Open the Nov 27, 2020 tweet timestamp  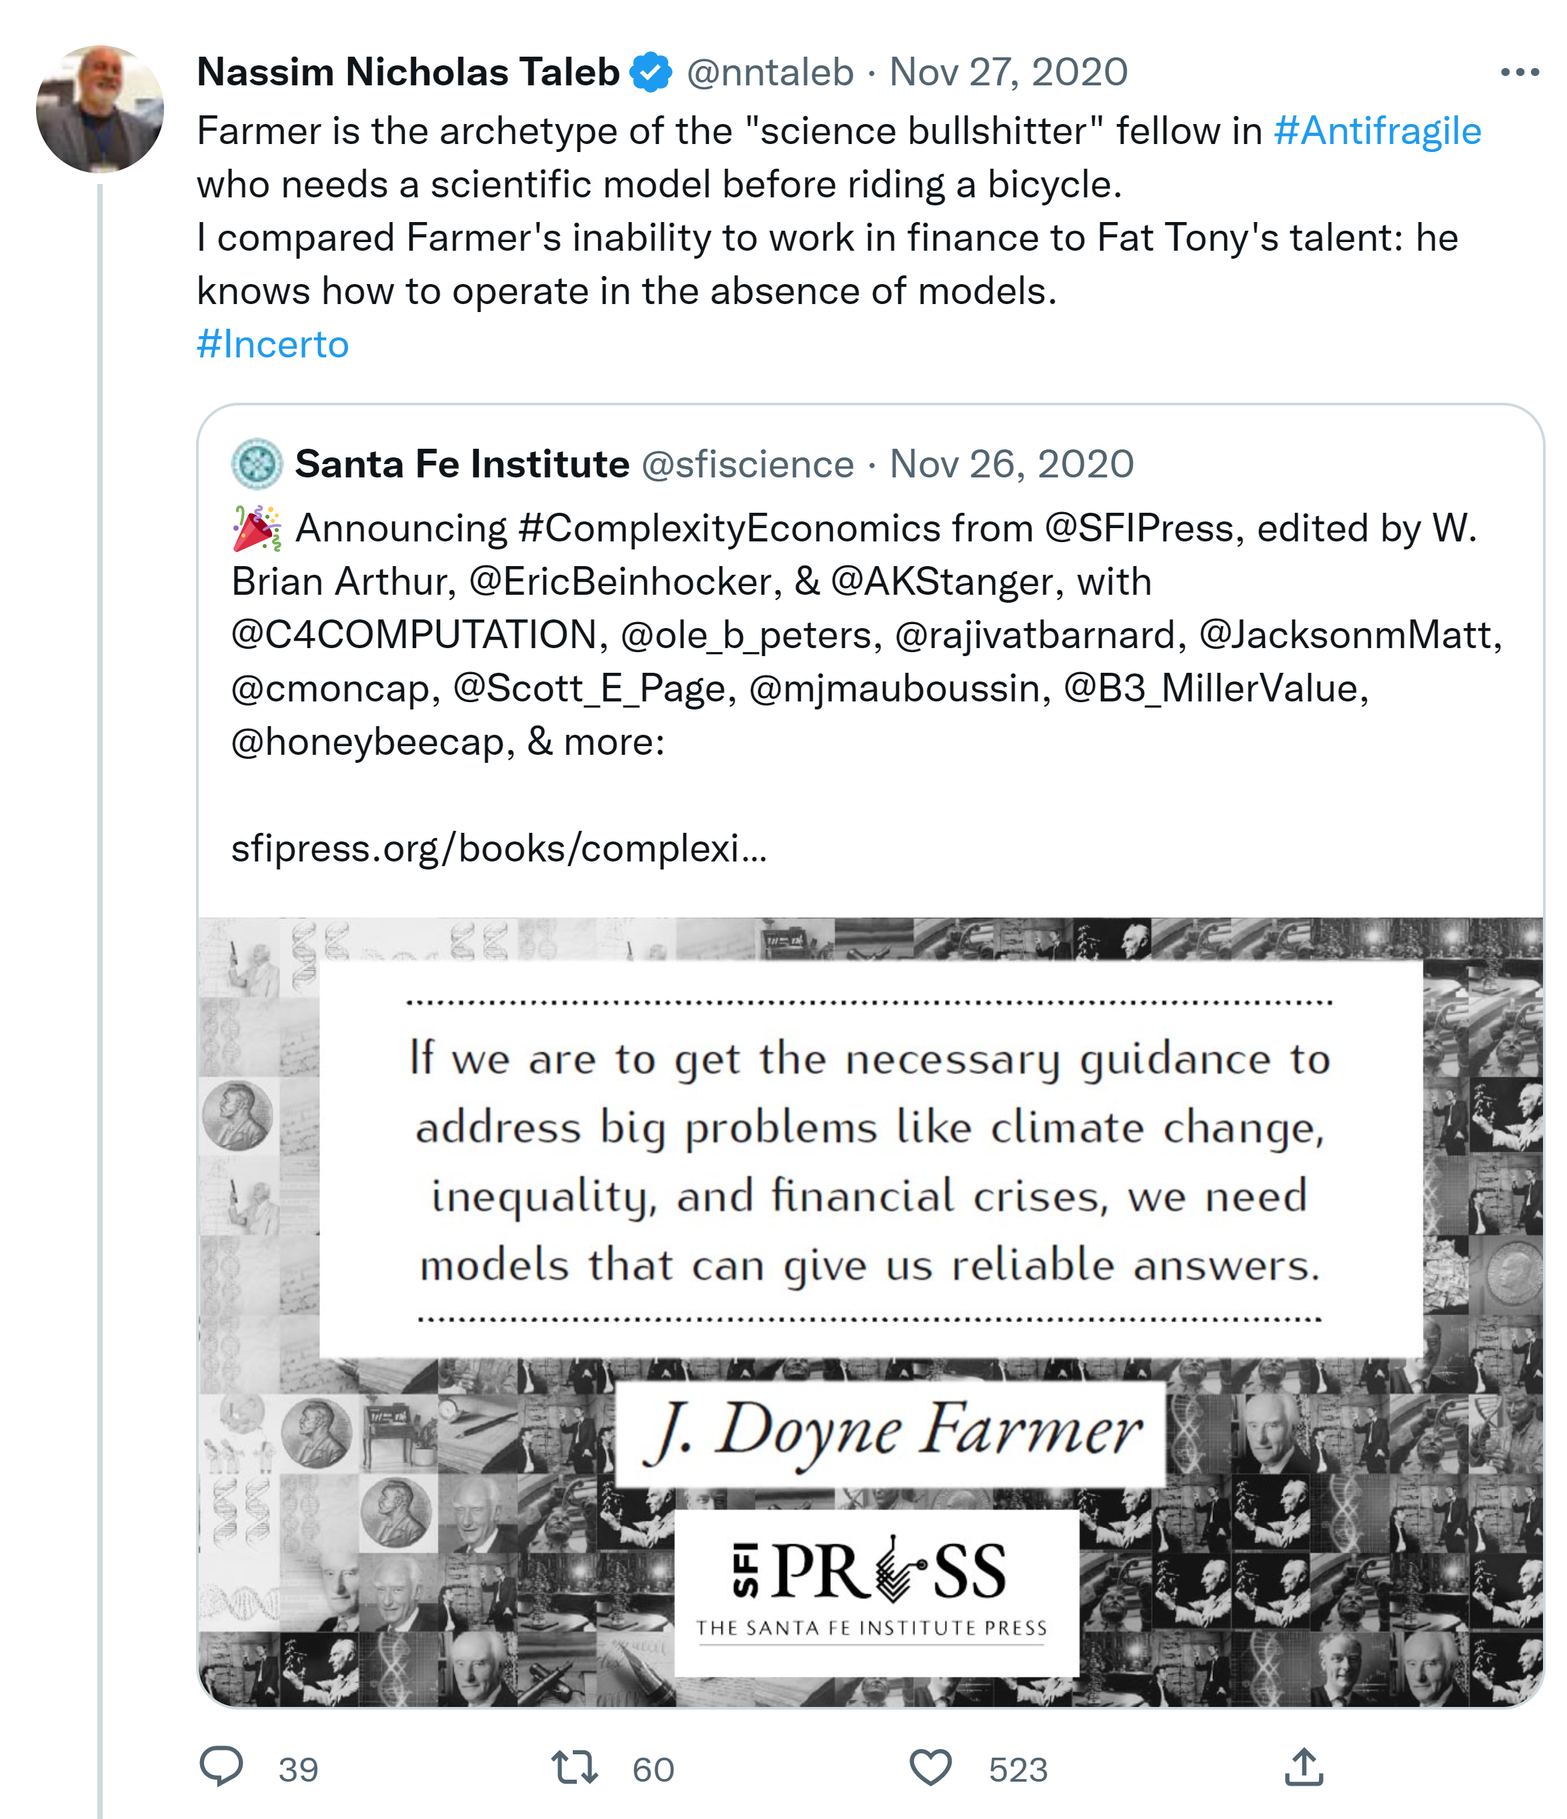coord(1009,73)
